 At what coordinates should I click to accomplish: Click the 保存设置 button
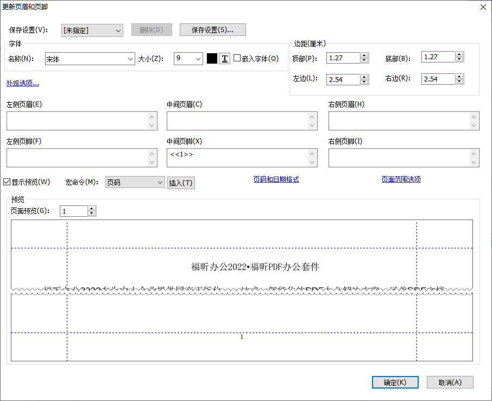click(x=212, y=29)
